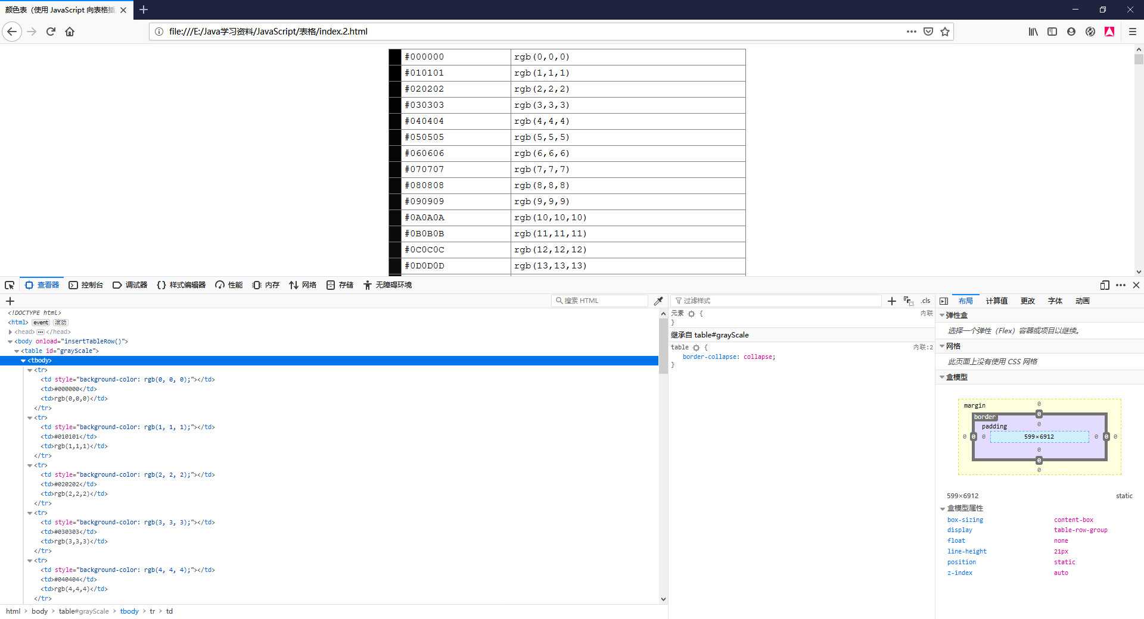1144x619 pixels.
Task: Create new node in HTML inspector
Action: [x=10, y=301]
